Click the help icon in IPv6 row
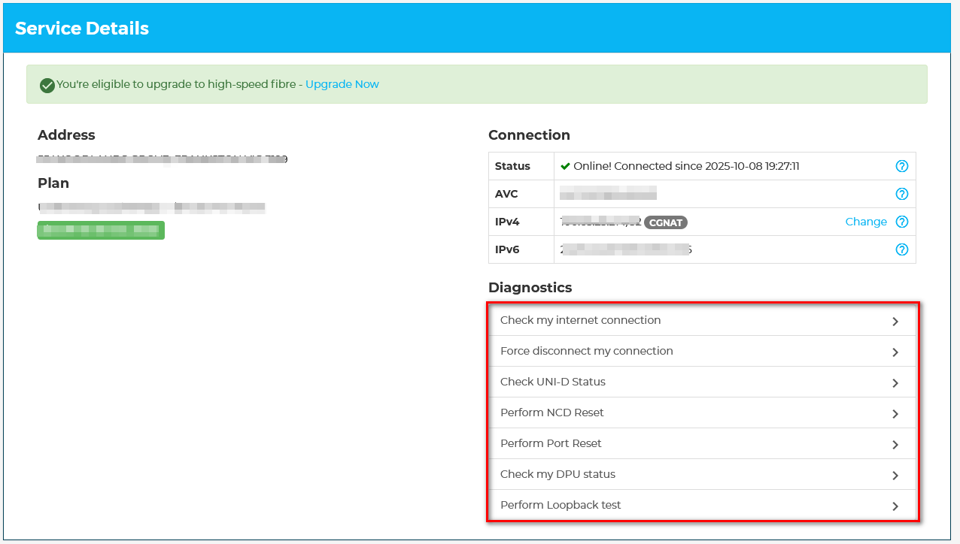This screenshot has height=544, width=960. tap(902, 249)
